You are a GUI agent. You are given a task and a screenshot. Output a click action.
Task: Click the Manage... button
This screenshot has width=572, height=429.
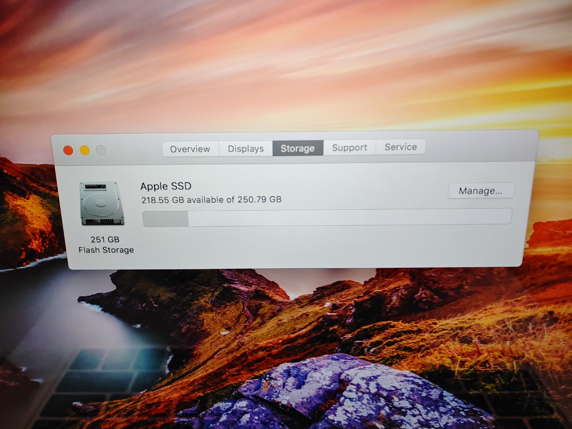coord(481,191)
